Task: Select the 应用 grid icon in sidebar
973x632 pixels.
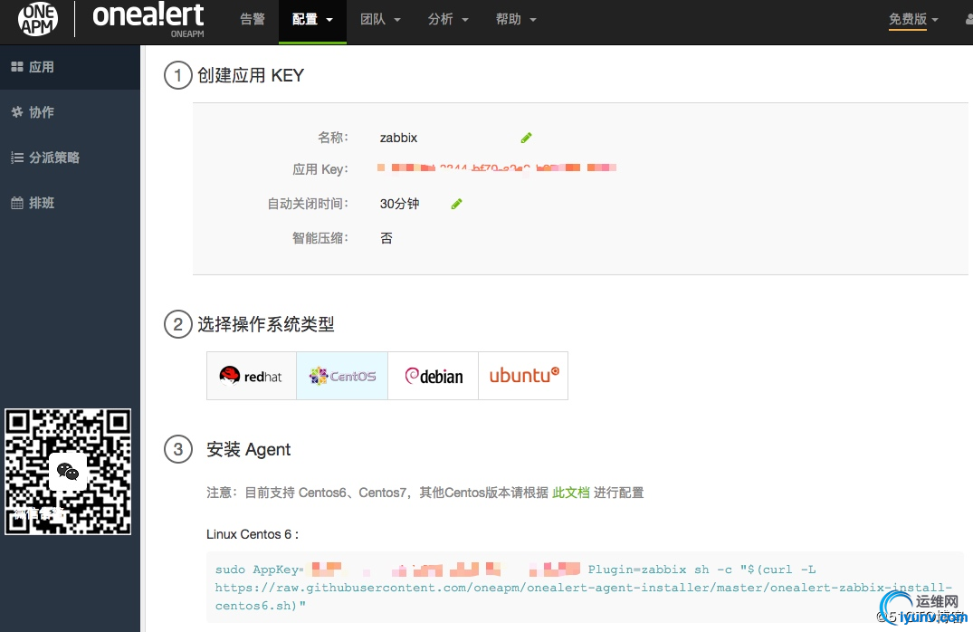Action: coord(19,66)
